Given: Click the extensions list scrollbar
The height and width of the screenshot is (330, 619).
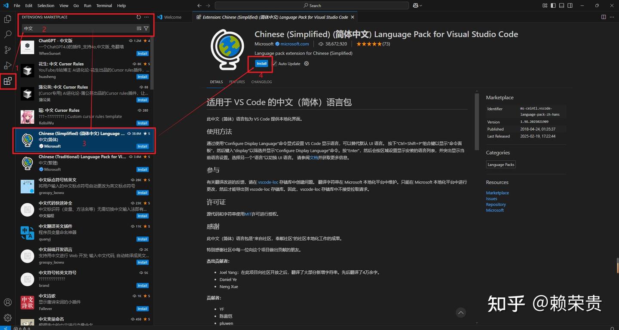Looking at the screenshot, I should (x=152, y=64).
